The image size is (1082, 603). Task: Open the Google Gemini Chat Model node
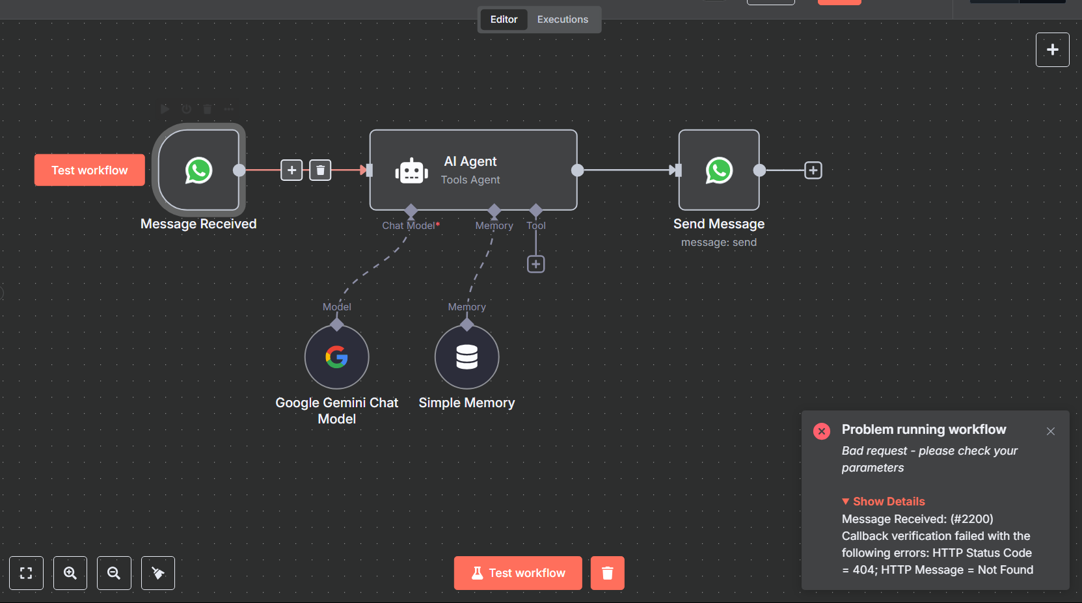[336, 356]
